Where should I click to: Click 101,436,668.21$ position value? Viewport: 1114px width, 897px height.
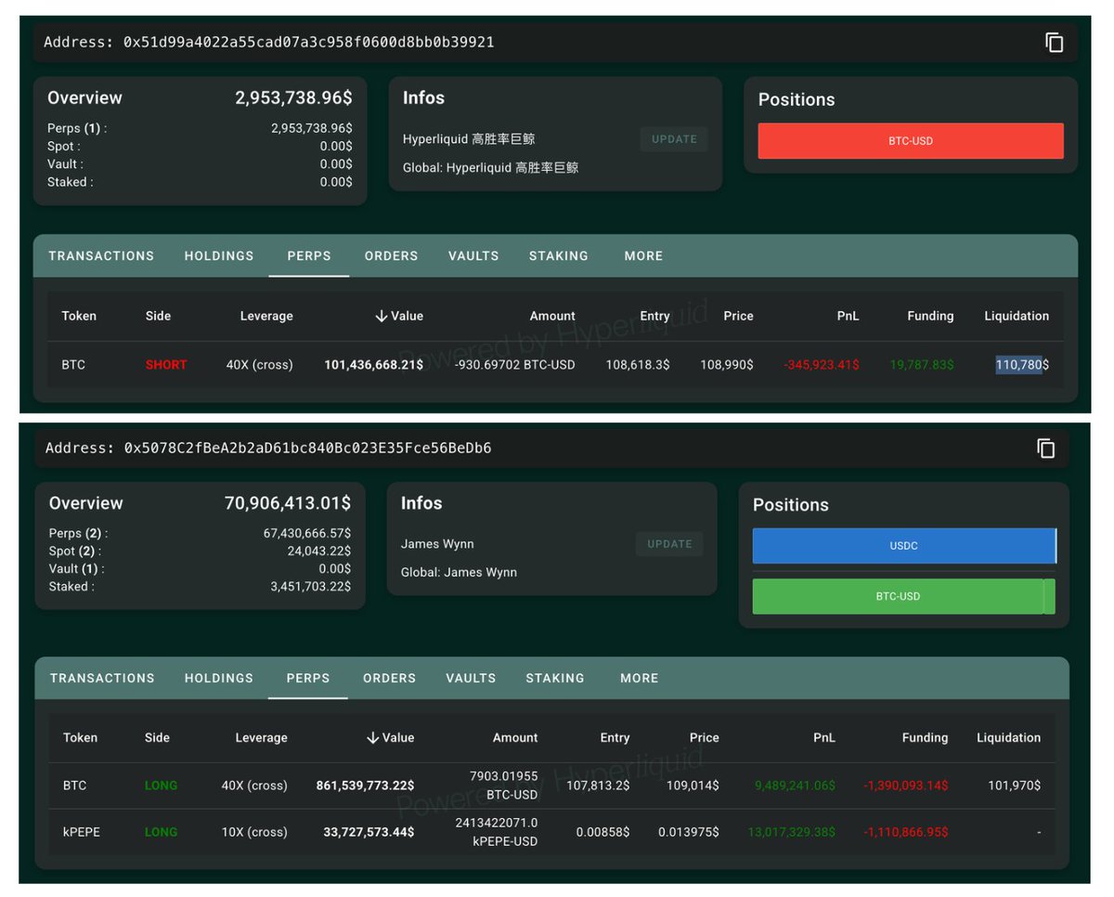pos(373,365)
